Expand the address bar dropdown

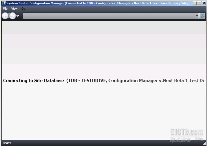coord(197,16)
